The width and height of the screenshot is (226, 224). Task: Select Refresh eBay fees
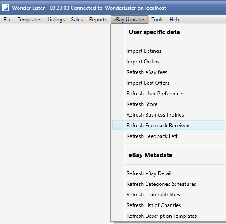click(168, 72)
